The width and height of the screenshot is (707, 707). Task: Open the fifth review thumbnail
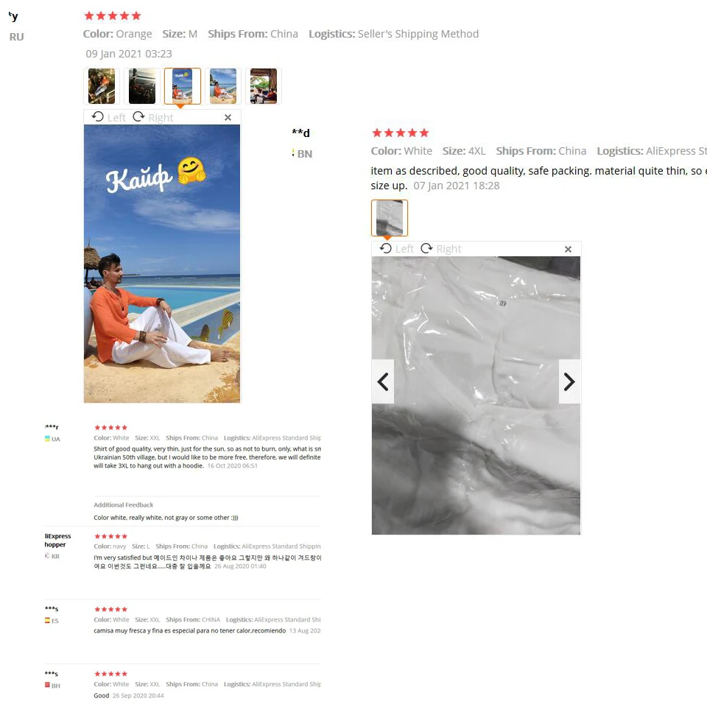(264, 86)
